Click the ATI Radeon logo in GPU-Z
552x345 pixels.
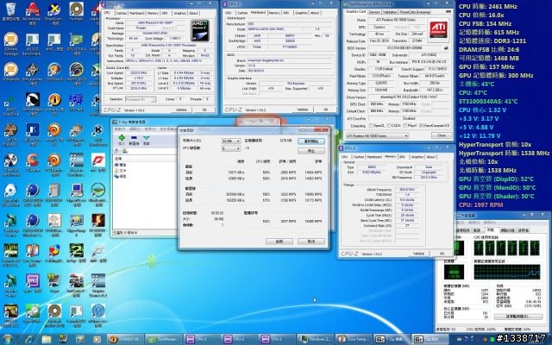point(438,29)
